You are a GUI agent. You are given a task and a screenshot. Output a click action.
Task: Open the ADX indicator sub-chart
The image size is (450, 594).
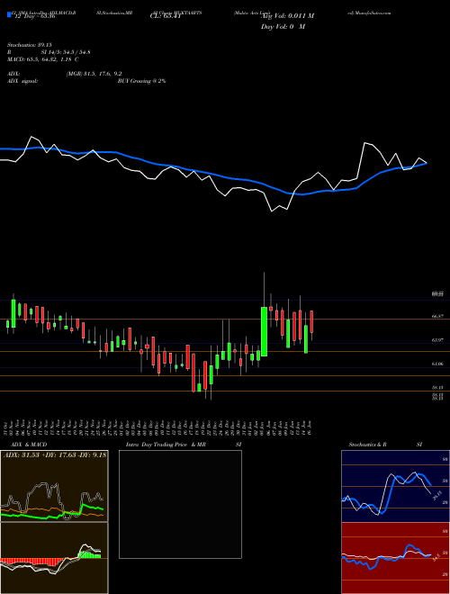coord(54,486)
